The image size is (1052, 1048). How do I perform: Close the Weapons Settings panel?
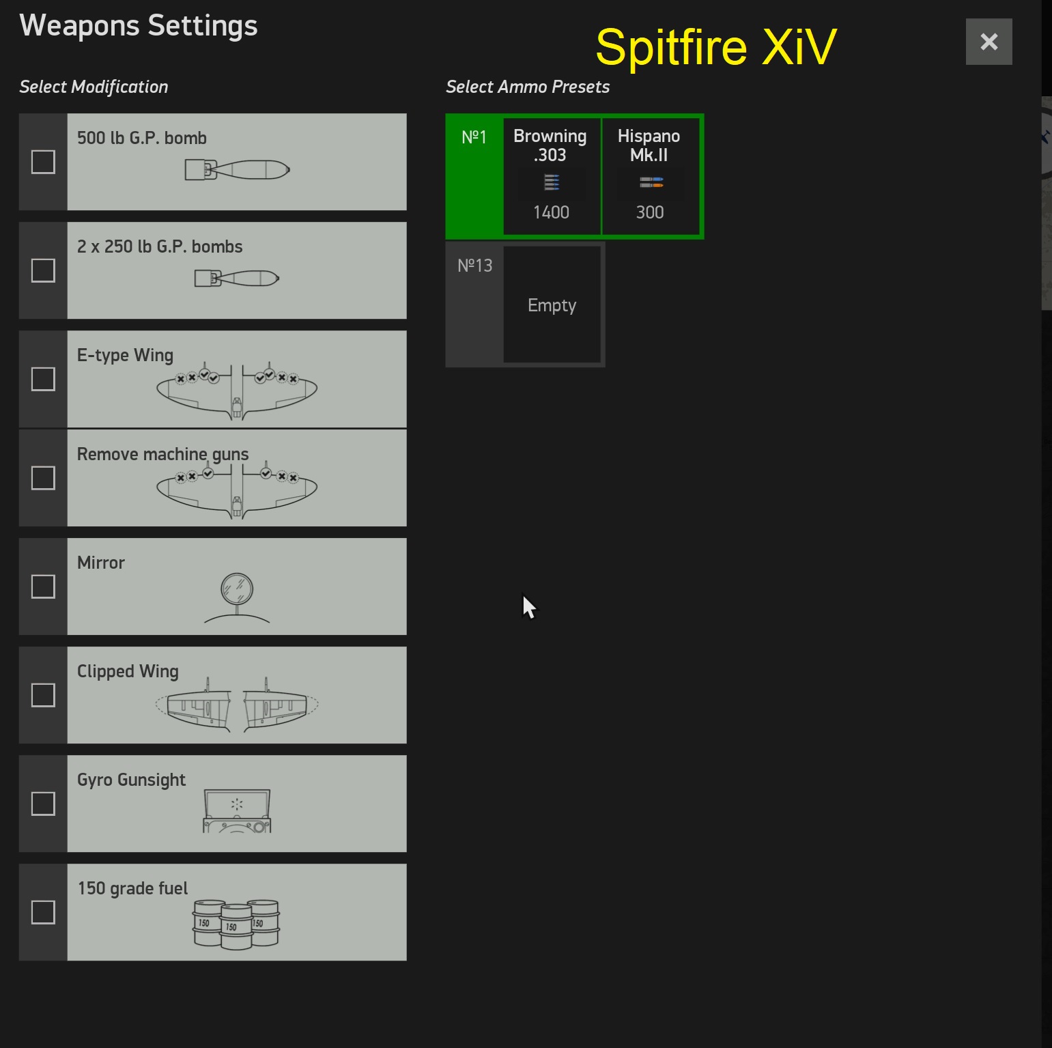[x=989, y=42]
